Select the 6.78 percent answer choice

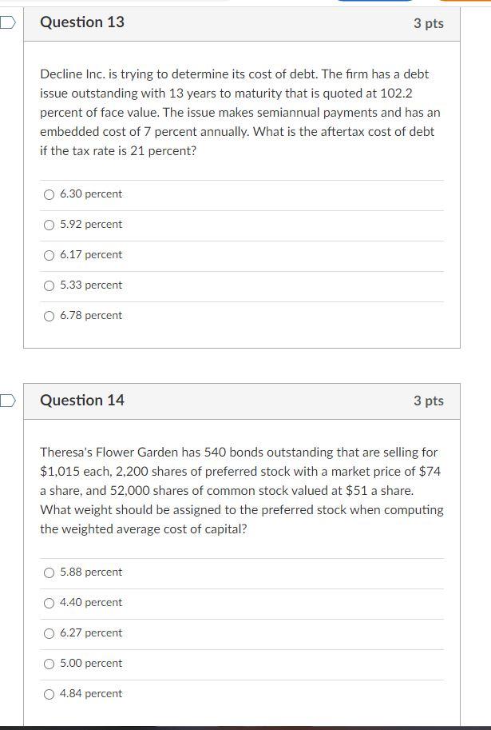(x=47, y=315)
